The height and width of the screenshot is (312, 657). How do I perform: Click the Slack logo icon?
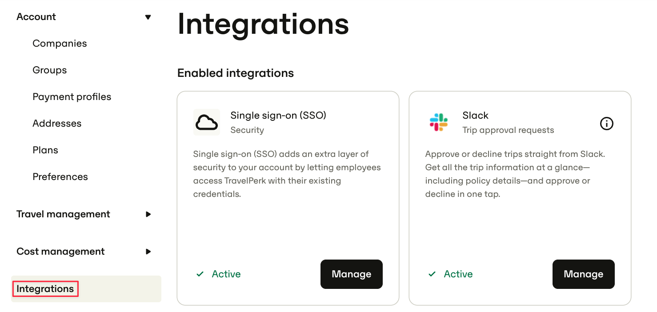pos(439,122)
